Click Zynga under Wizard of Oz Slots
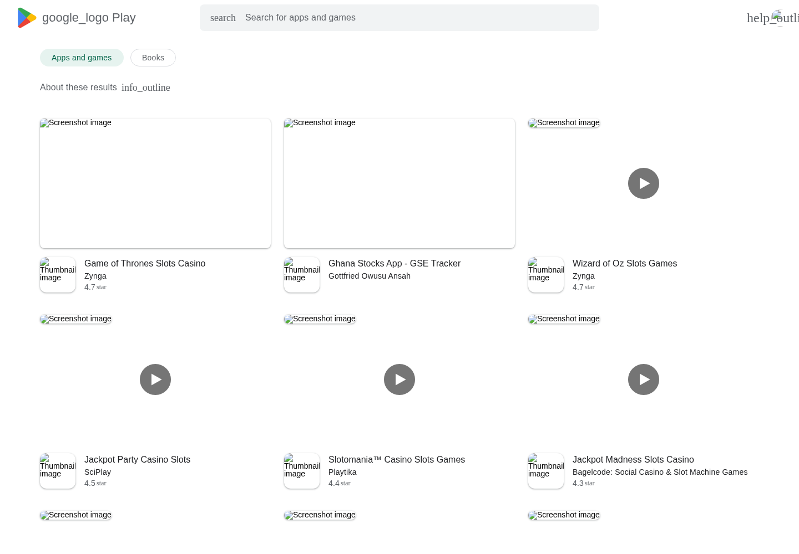The width and height of the screenshot is (799, 554). tap(584, 276)
